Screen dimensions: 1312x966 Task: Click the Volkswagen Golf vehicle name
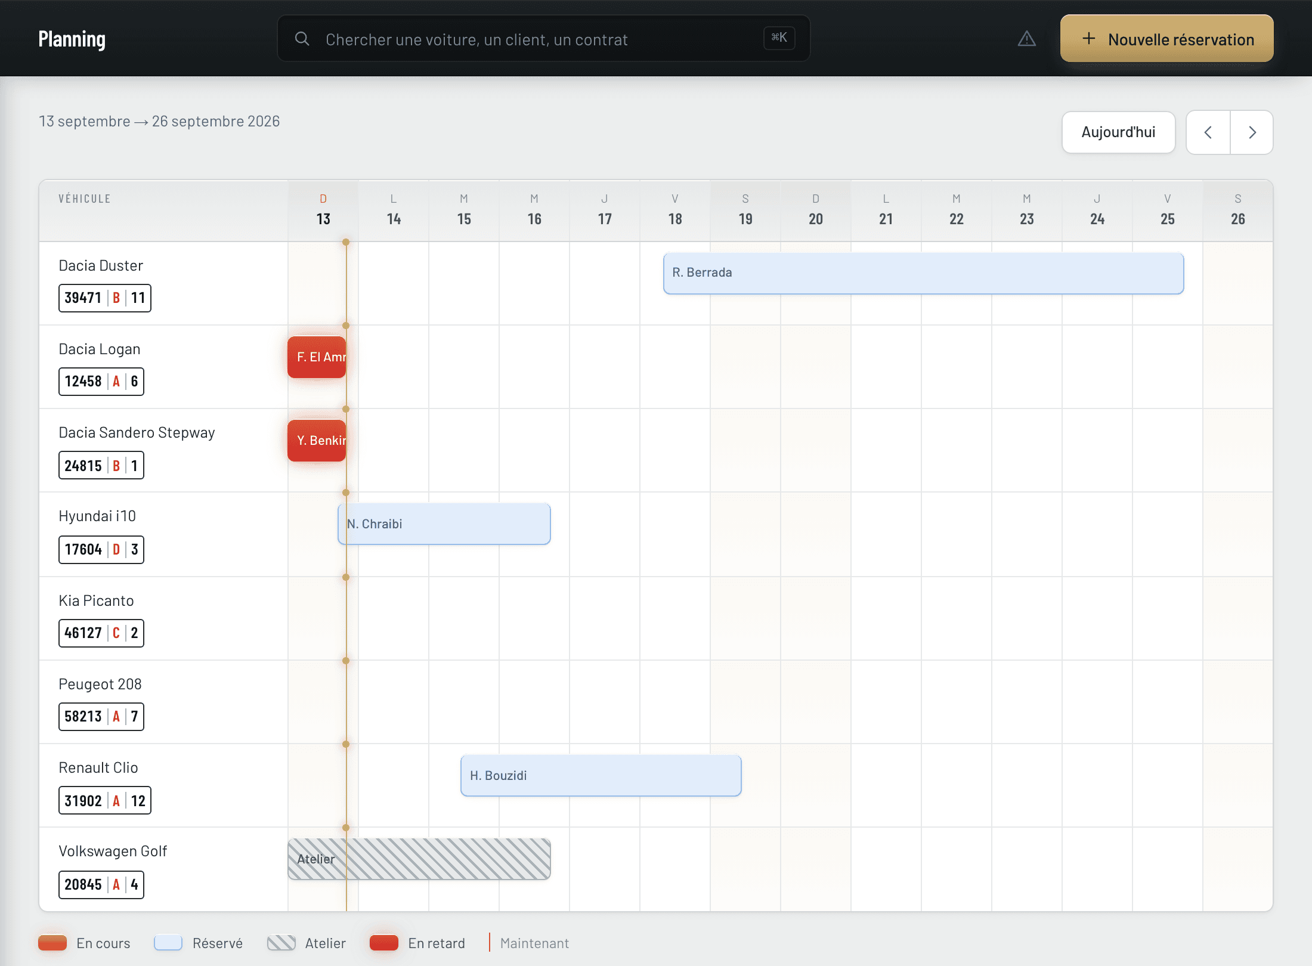(113, 852)
